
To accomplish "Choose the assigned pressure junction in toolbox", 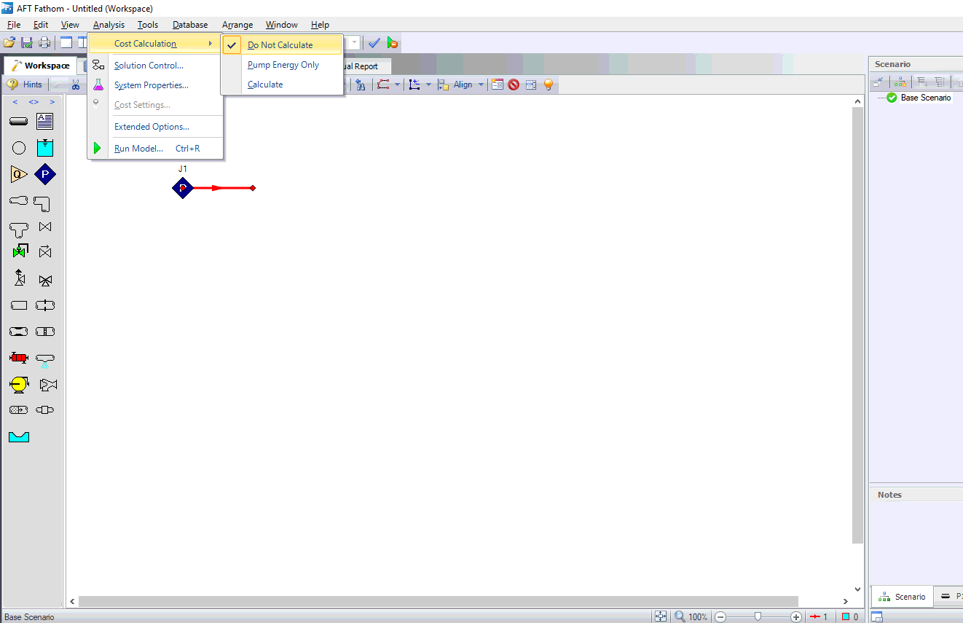I will 45,174.
